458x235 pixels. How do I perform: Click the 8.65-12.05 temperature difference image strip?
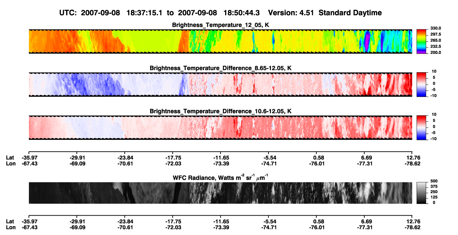tap(220, 84)
